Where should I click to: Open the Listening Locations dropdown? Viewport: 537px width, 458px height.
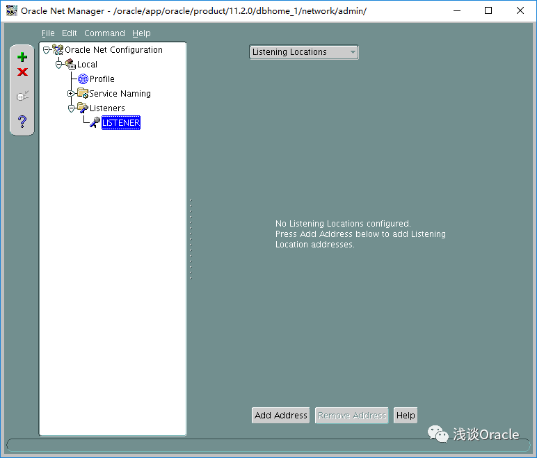tap(304, 52)
